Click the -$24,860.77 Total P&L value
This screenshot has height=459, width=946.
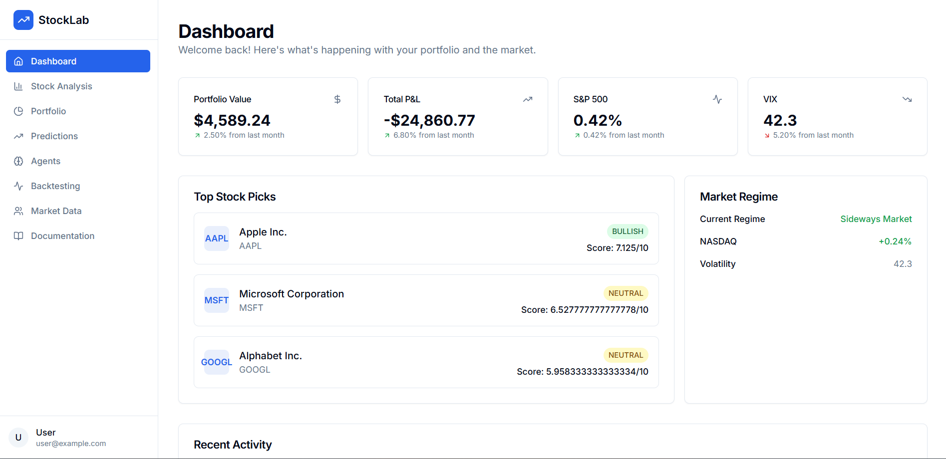[429, 120]
